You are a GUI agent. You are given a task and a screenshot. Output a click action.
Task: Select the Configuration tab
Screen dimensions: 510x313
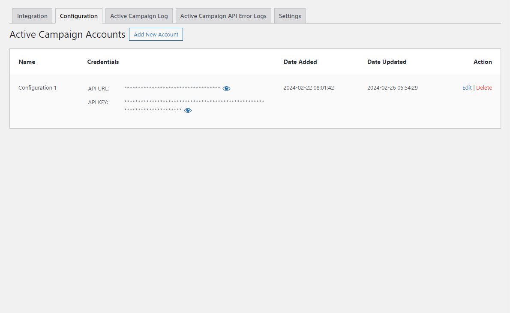coord(79,16)
